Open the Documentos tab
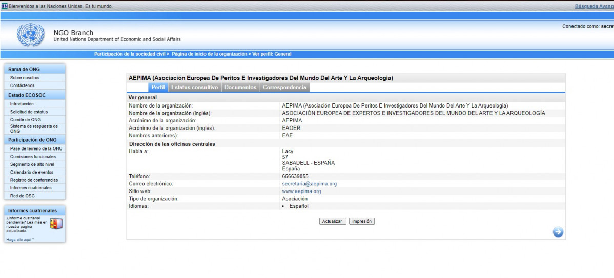The height and width of the screenshot is (278, 614). (x=240, y=87)
